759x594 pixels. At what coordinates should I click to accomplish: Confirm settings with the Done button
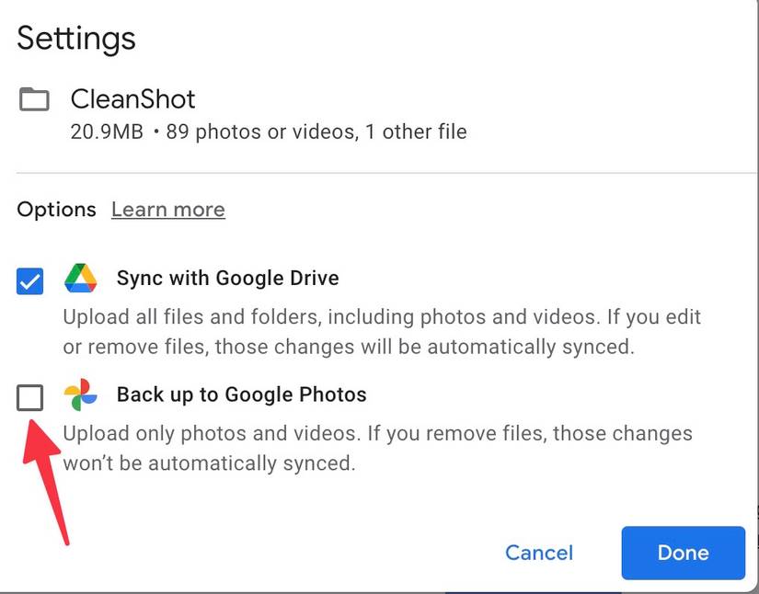point(683,553)
